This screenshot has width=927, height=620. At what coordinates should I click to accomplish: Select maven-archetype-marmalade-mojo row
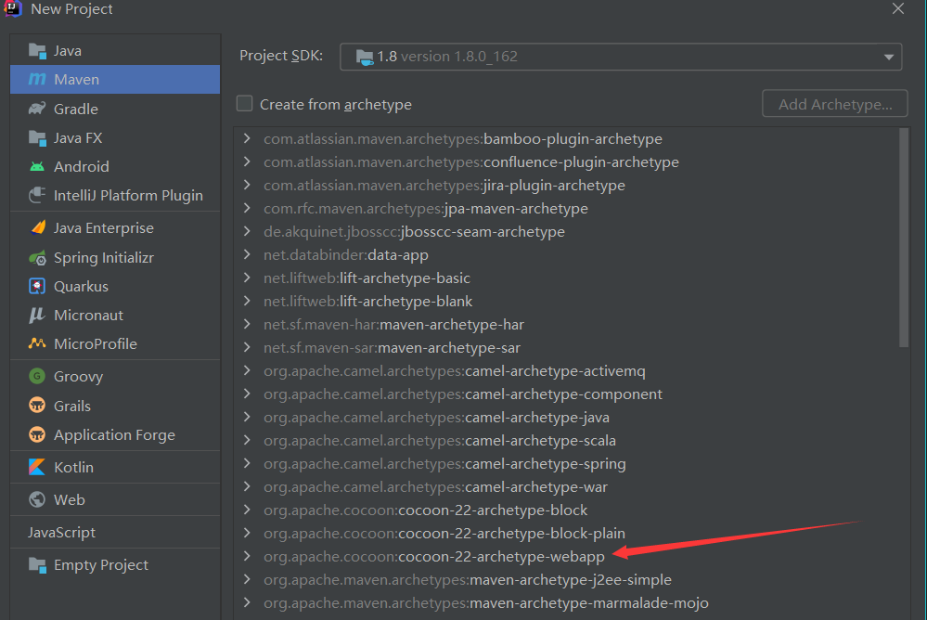(x=566, y=603)
